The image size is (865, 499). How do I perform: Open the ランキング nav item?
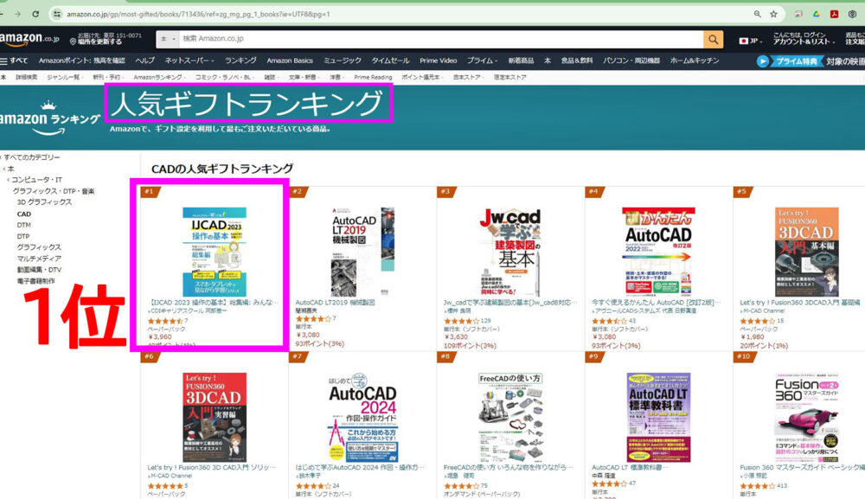pyautogui.click(x=240, y=61)
